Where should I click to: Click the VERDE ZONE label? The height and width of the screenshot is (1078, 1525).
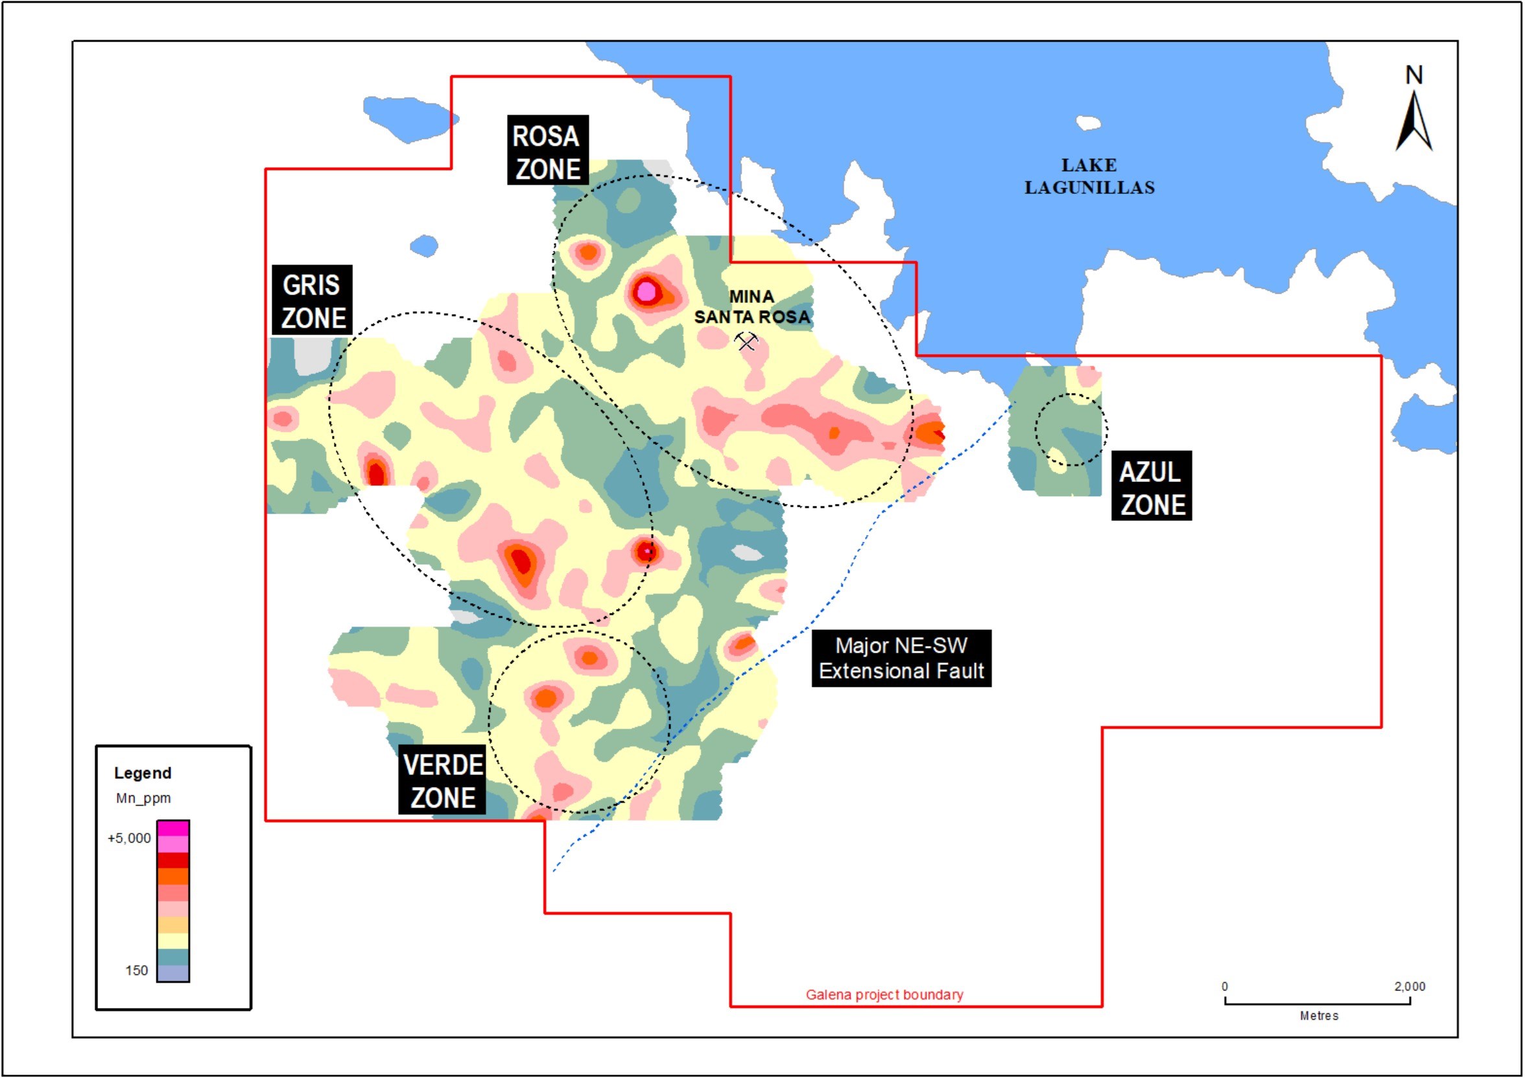pos(442,781)
